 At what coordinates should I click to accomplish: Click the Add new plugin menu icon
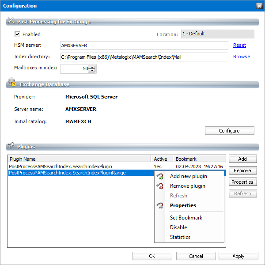tap(160, 176)
